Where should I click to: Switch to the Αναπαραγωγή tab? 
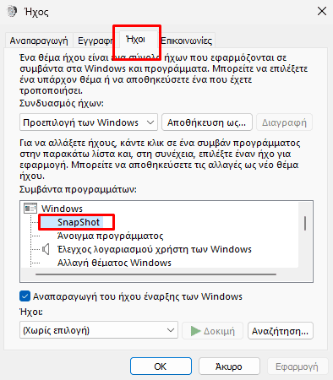[39, 41]
